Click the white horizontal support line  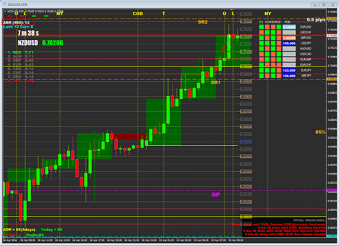tap(192, 146)
